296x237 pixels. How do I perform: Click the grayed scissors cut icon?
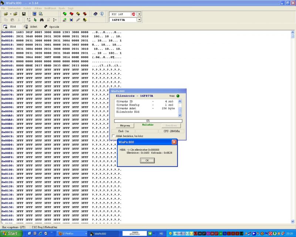(x=19, y=20)
